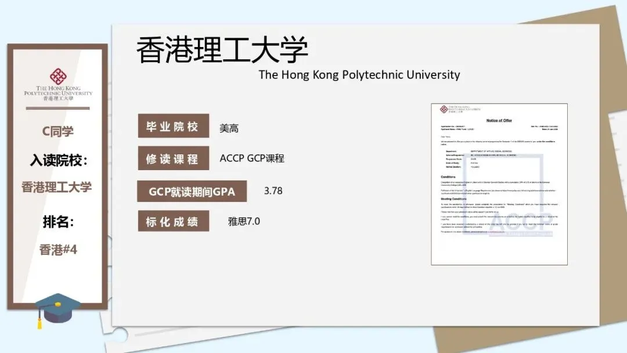
Task: Select 'The Hong Kong Polytechnic University' subtitle
Action: click(x=359, y=75)
